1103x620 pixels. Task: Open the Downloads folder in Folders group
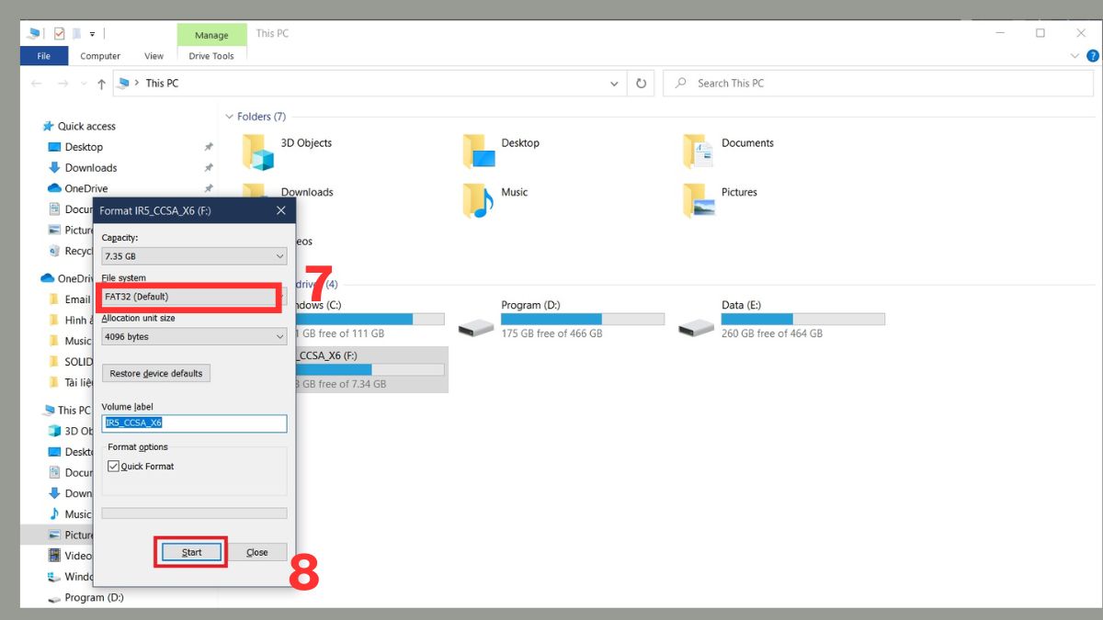coord(307,192)
